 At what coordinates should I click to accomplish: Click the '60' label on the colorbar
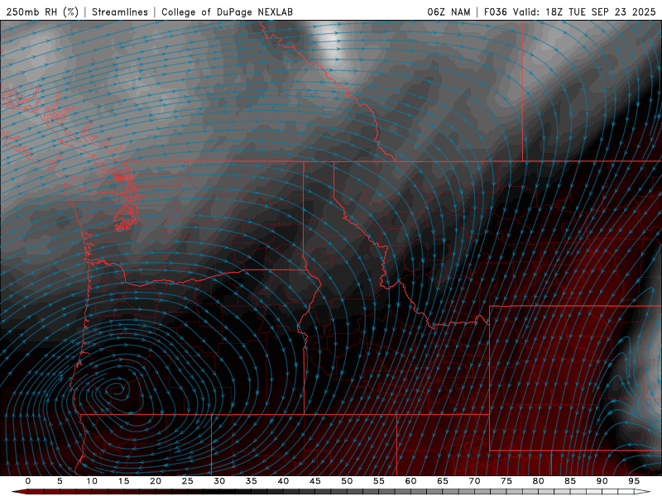click(410, 481)
